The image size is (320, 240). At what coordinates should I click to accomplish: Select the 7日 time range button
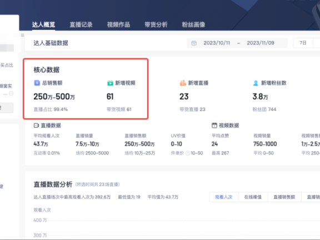point(303,43)
